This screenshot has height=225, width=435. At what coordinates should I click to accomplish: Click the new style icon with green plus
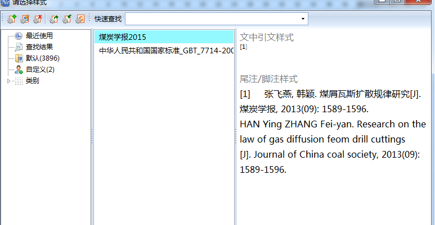point(12,19)
